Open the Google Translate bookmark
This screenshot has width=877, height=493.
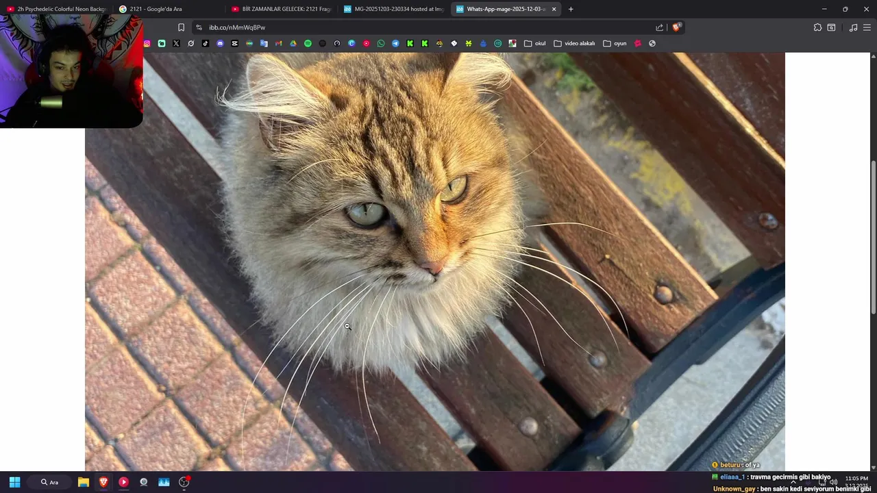click(x=264, y=43)
